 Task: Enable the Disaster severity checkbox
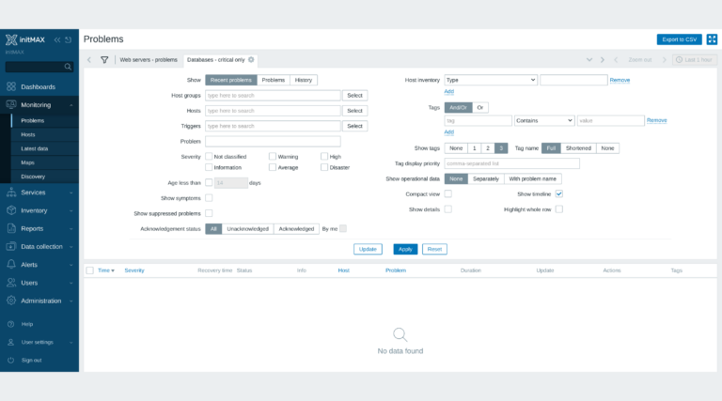pos(324,167)
